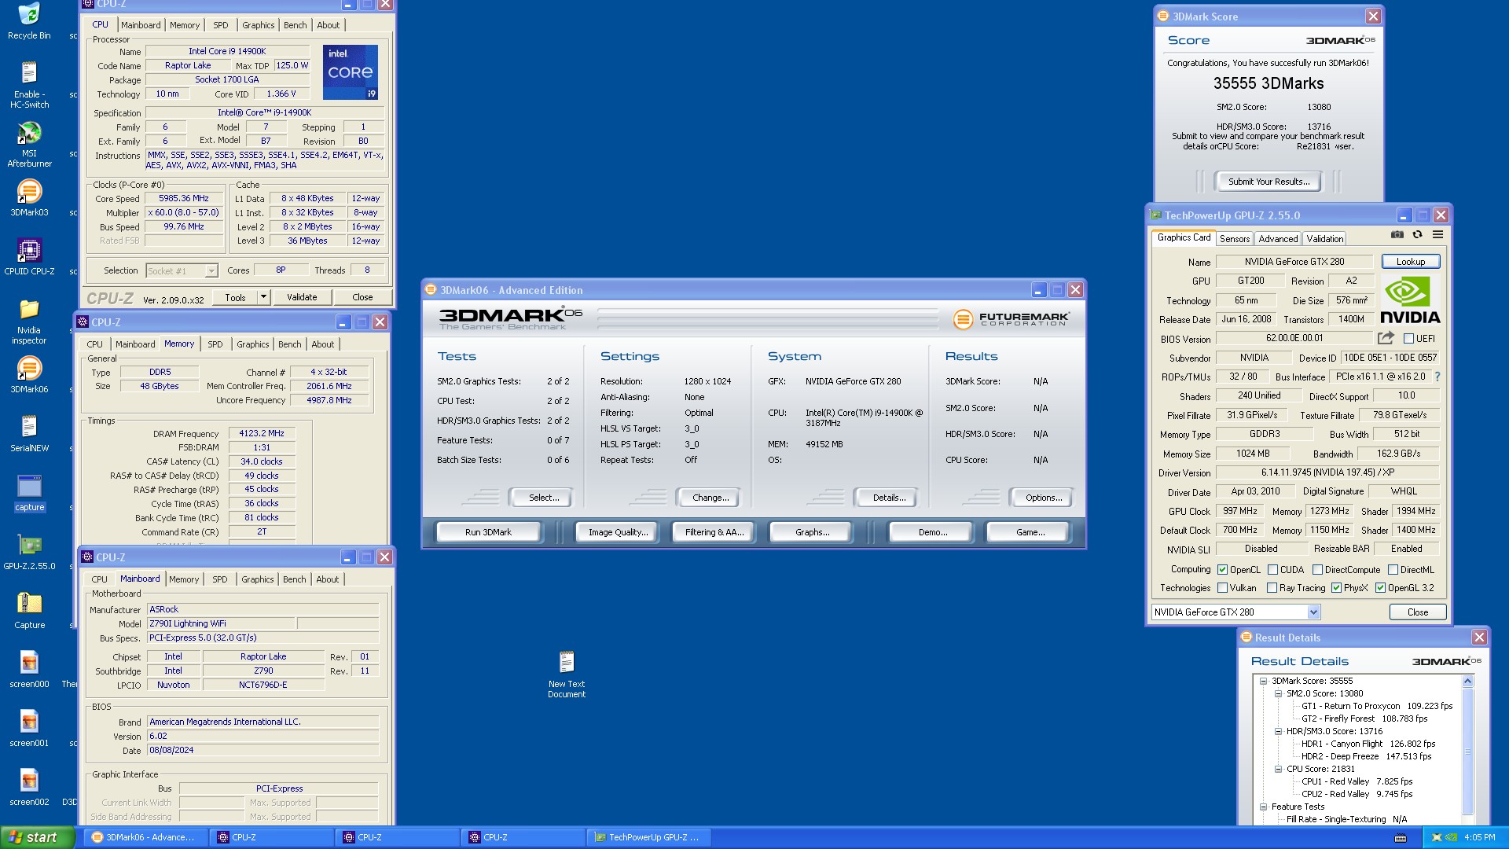The height and width of the screenshot is (849, 1509).
Task: Click Change settings button in 3DMark06
Action: [710, 498]
